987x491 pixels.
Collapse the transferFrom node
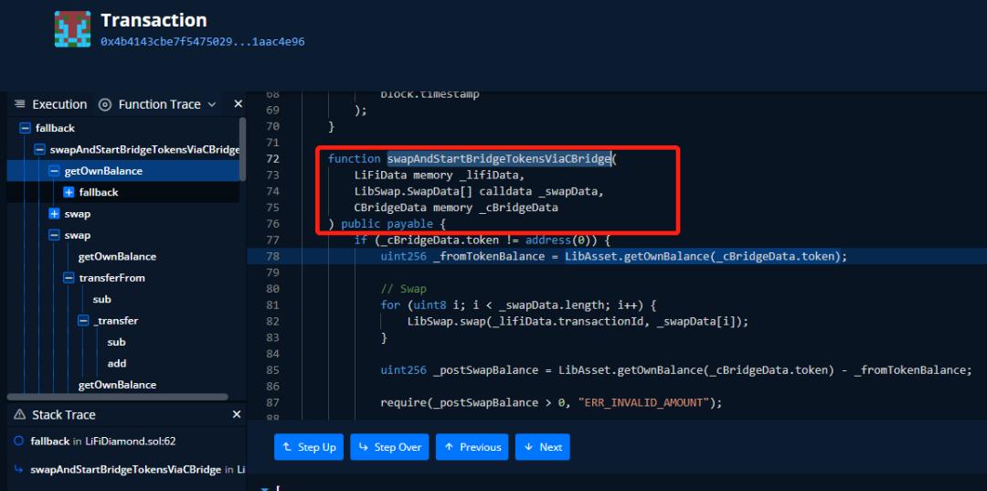click(x=69, y=278)
